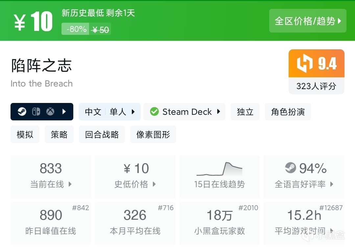Select the 回合战略 tag
This screenshot has width=355, height=248.
click(102, 135)
